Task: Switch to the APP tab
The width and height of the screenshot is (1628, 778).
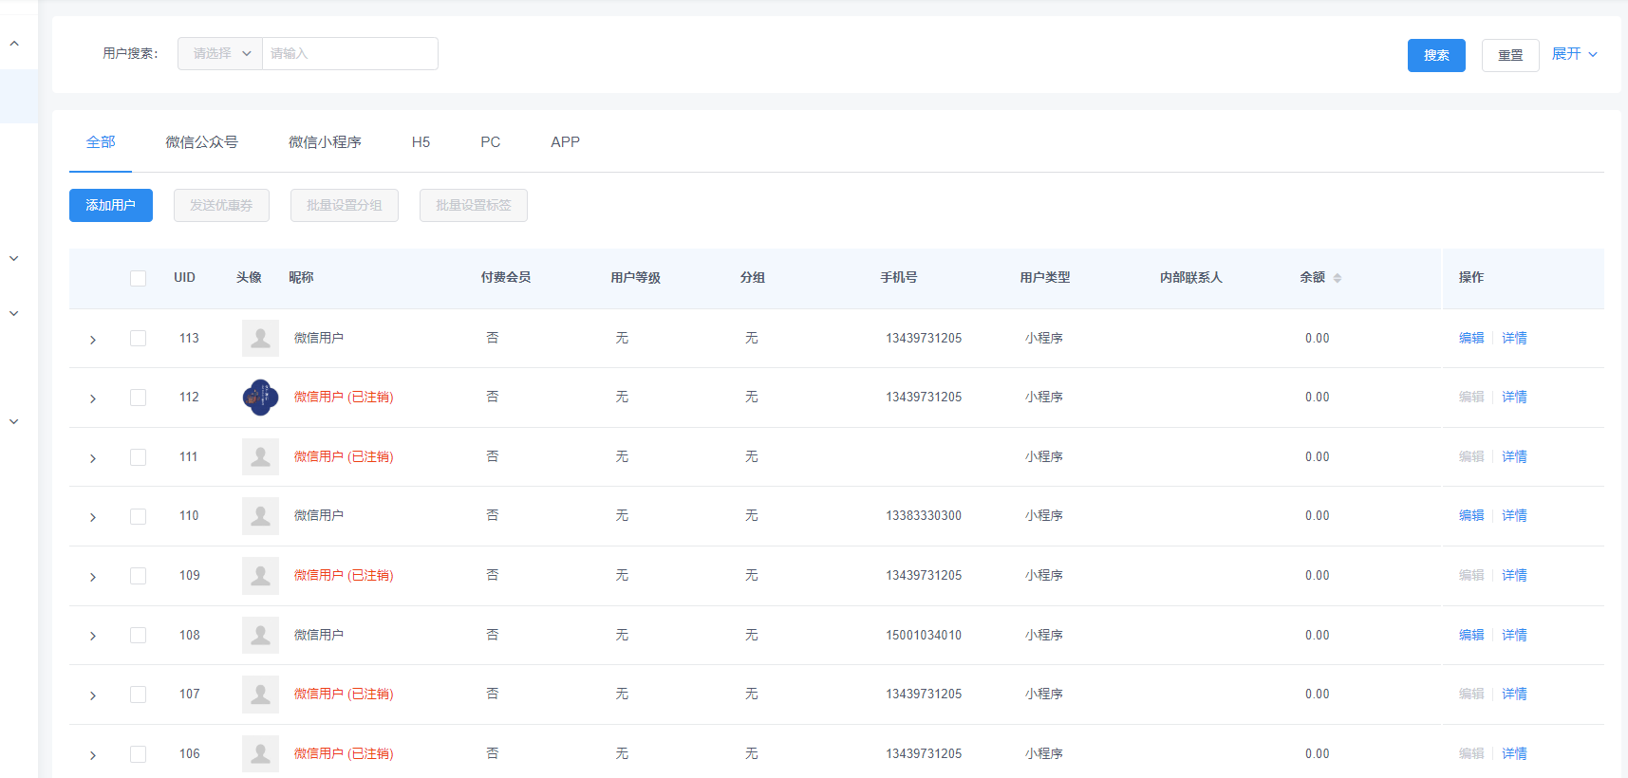Action: (565, 142)
